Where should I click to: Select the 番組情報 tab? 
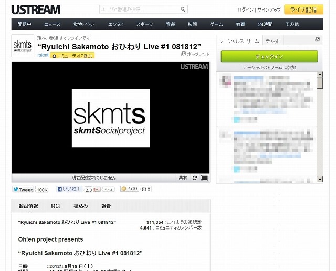(x=28, y=206)
